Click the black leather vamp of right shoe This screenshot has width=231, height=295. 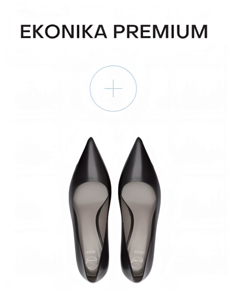pyautogui.click(x=139, y=166)
